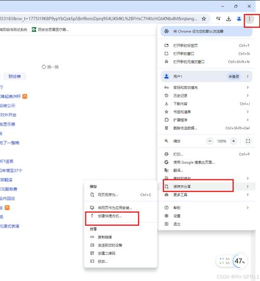Click the 100% zoom level value
Screen dimensions: 260x281
point(222,141)
